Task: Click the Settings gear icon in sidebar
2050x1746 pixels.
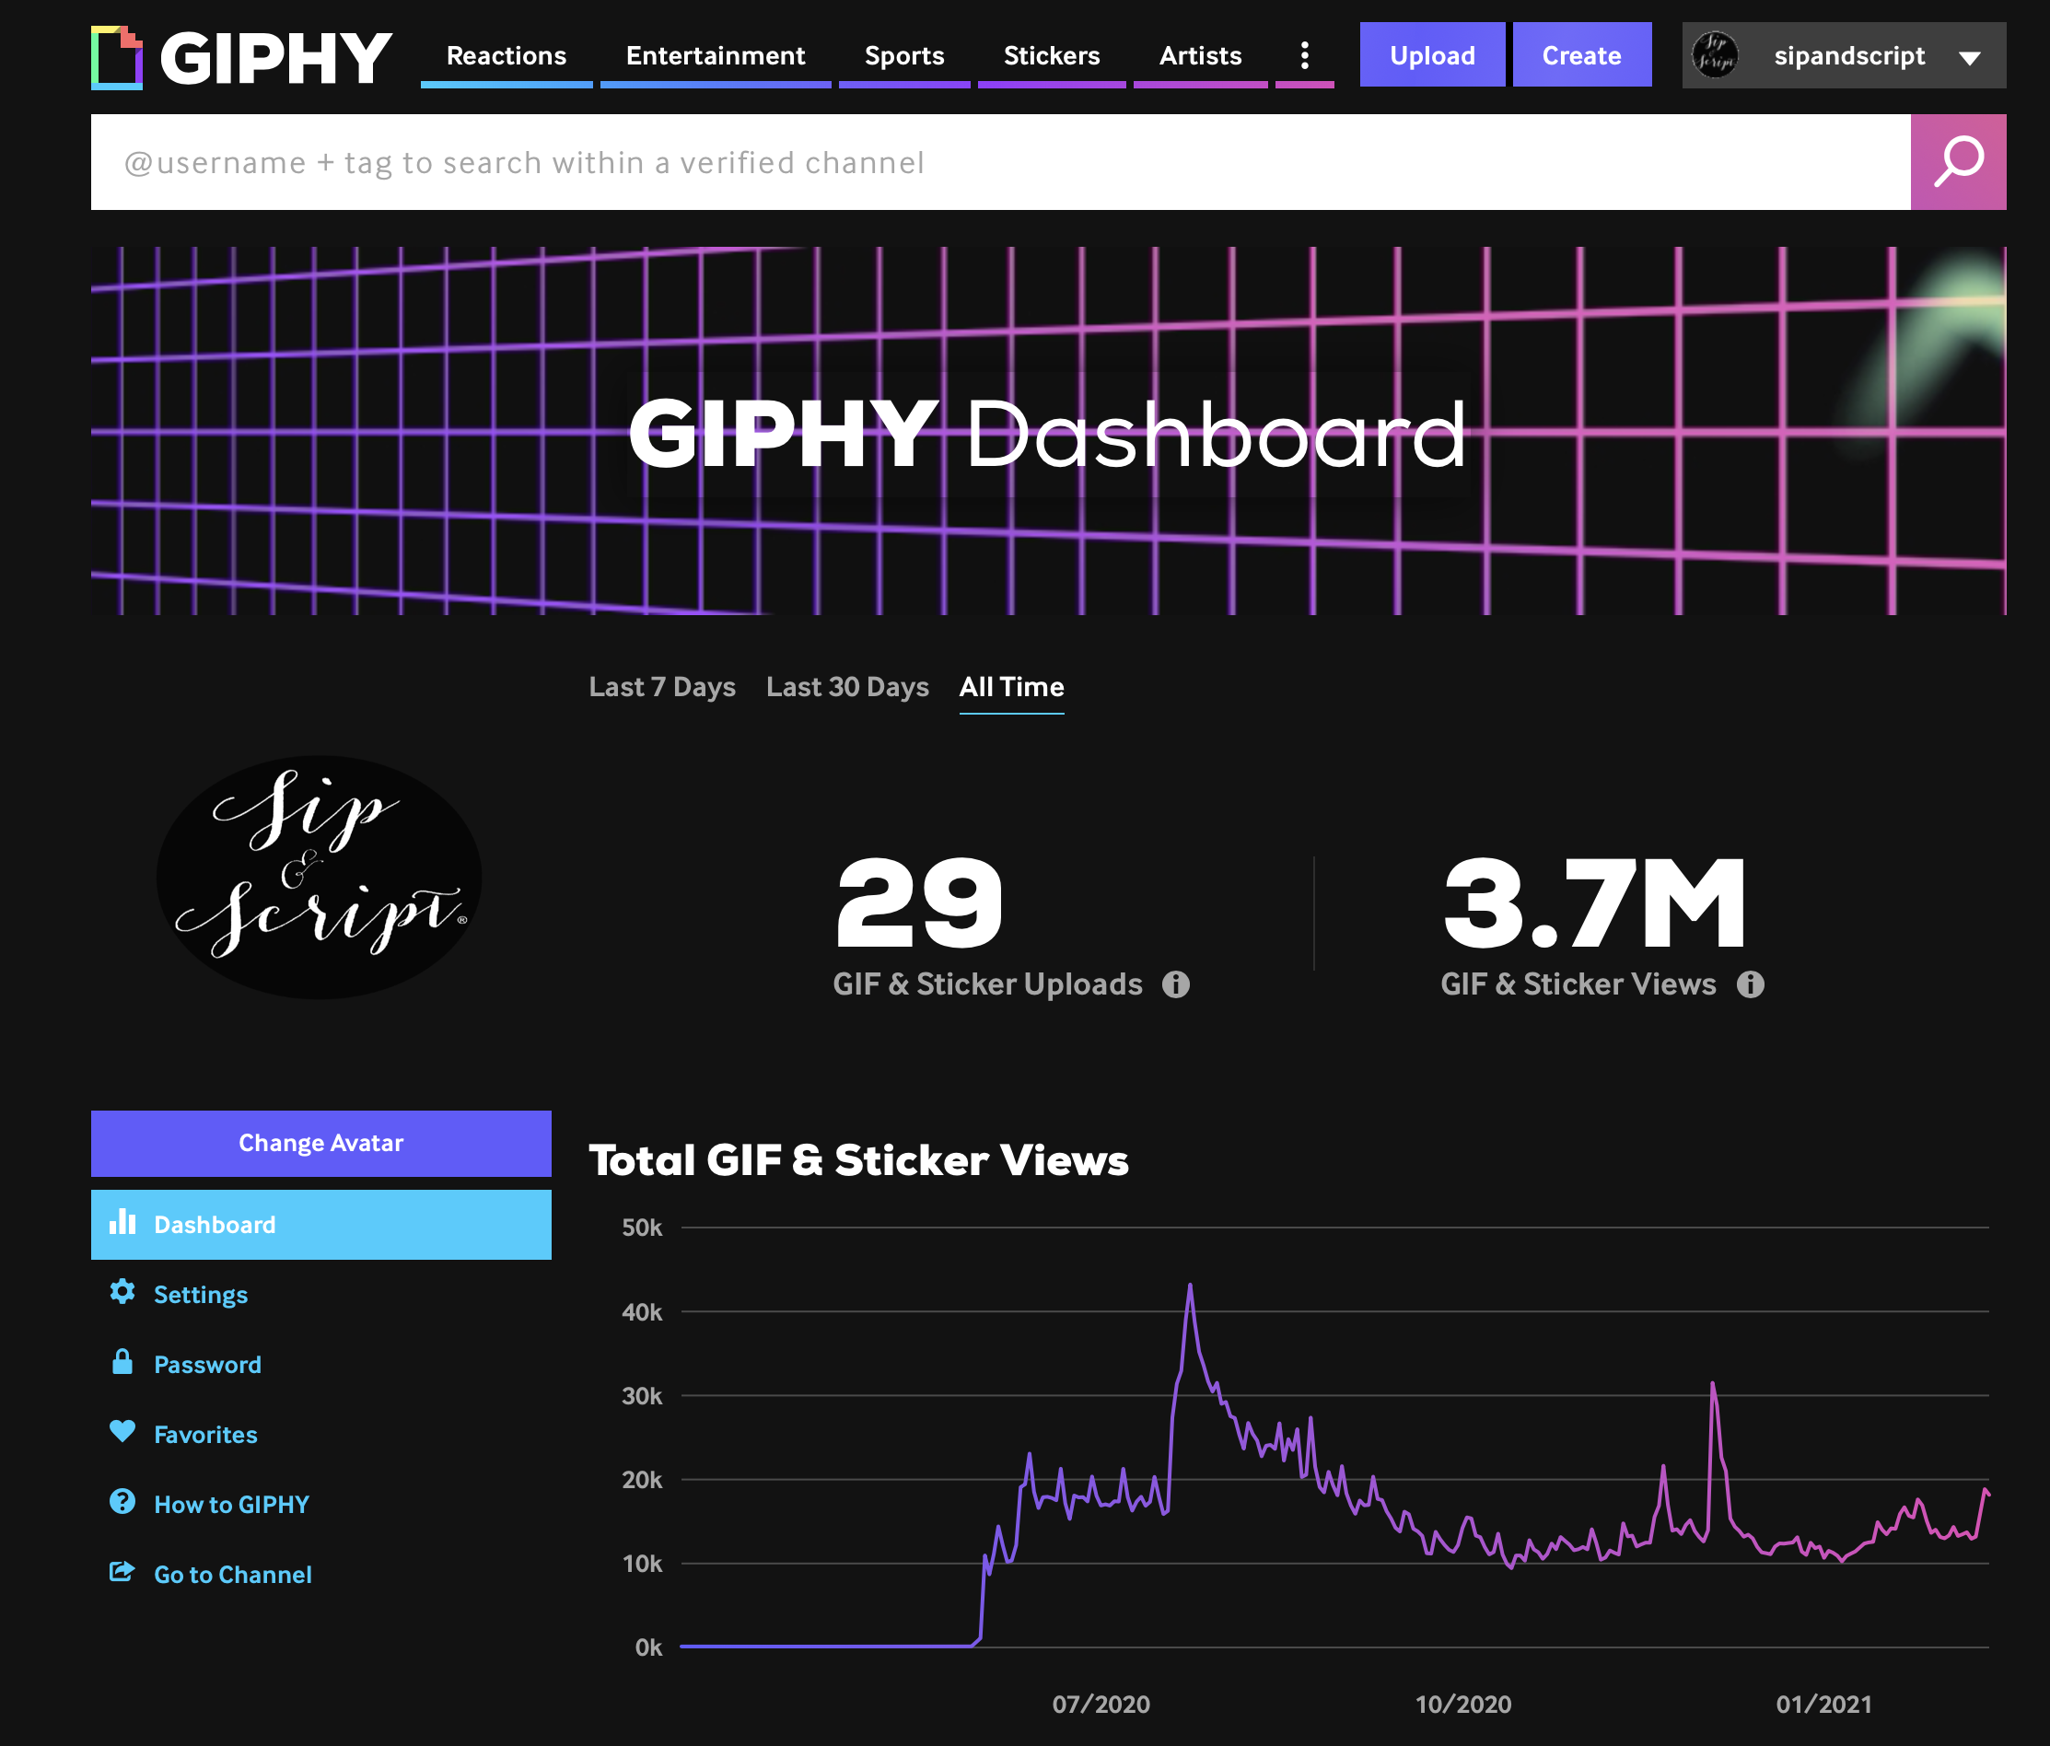Action: coord(122,1292)
